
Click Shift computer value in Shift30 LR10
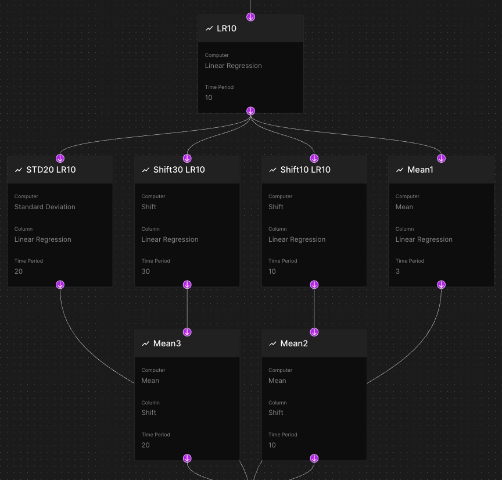click(x=149, y=207)
